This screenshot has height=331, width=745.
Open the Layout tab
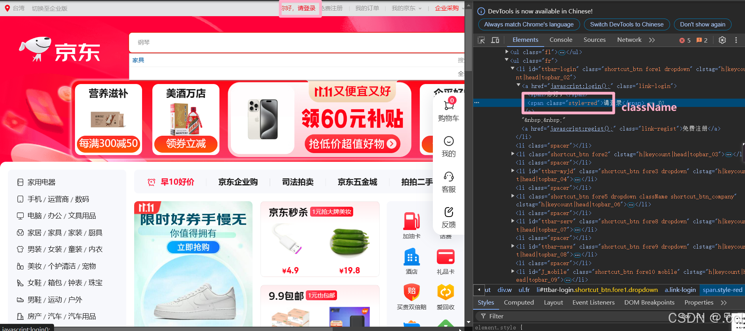tap(553, 303)
